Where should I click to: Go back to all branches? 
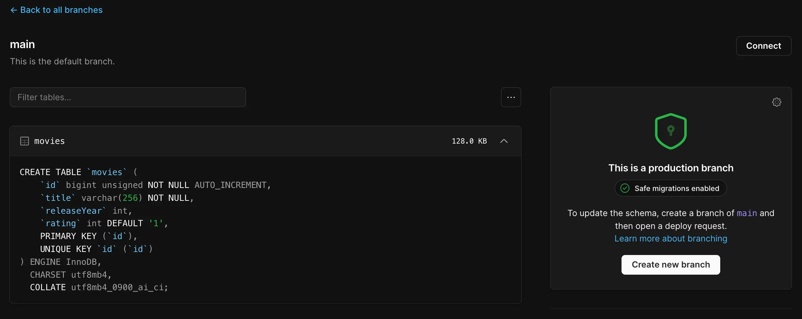pos(56,10)
